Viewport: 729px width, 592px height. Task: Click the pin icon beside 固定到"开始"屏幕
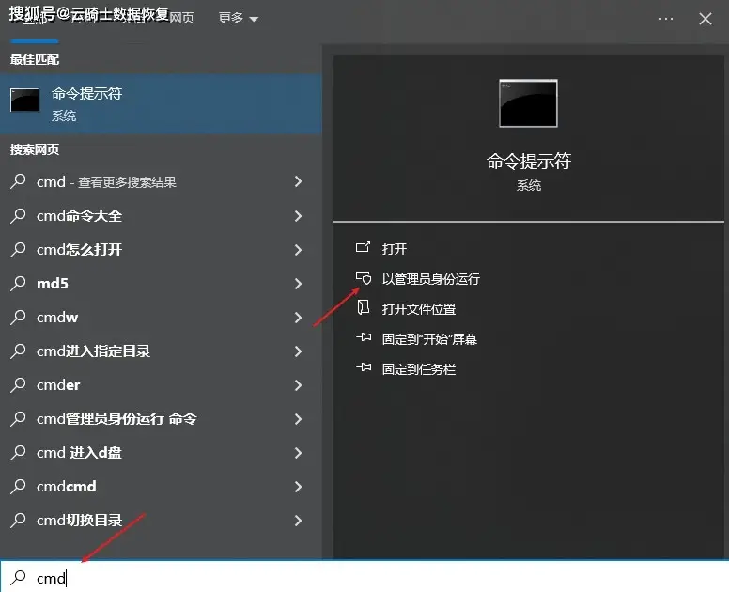pos(364,337)
